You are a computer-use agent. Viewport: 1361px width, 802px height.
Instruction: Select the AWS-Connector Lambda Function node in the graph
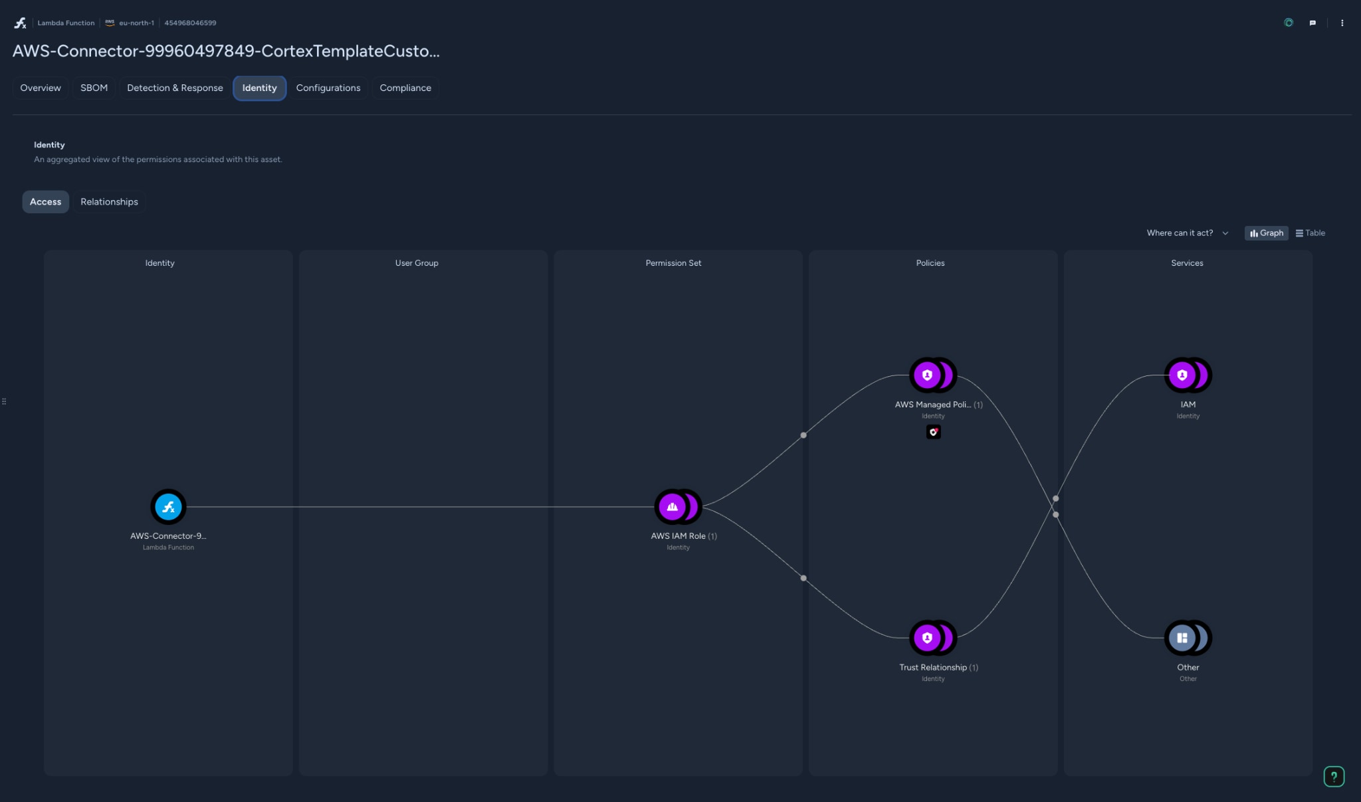click(x=167, y=506)
